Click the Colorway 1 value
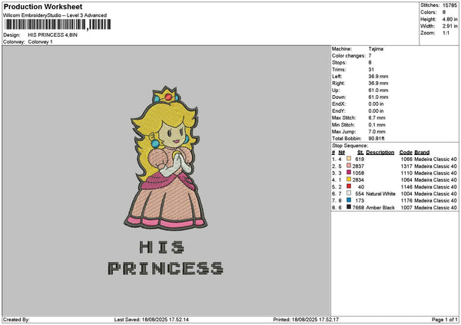This screenshot has width=461, height=325. pos(40,42)
